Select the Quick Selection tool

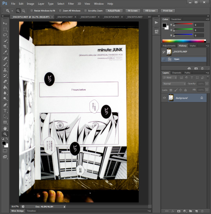tap(5, 41)
